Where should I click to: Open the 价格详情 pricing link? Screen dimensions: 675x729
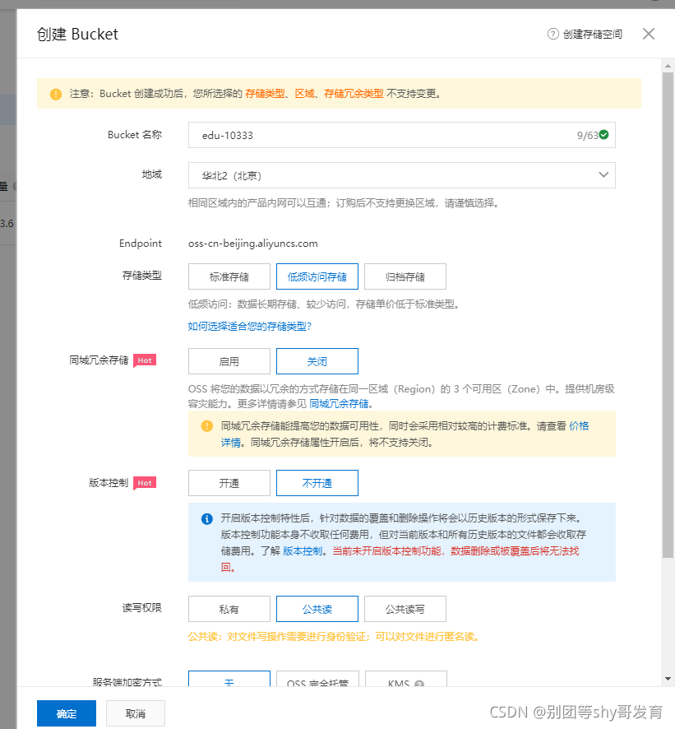pos(579,426)
